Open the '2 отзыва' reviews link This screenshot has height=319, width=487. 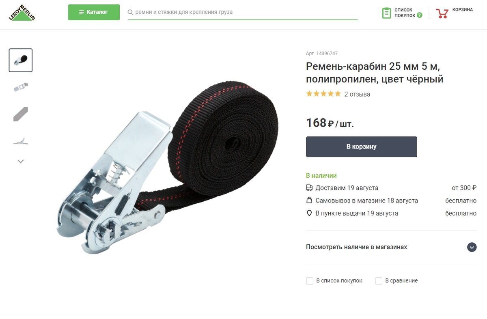coord(357,94)
